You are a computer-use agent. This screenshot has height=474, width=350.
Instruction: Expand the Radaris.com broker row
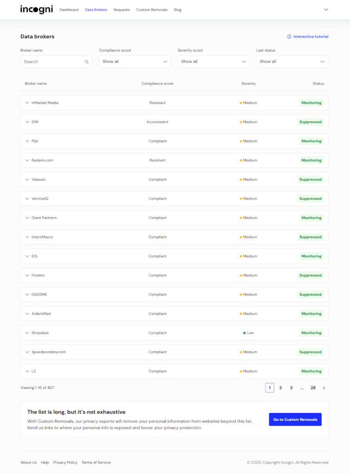tap(27, 160)
